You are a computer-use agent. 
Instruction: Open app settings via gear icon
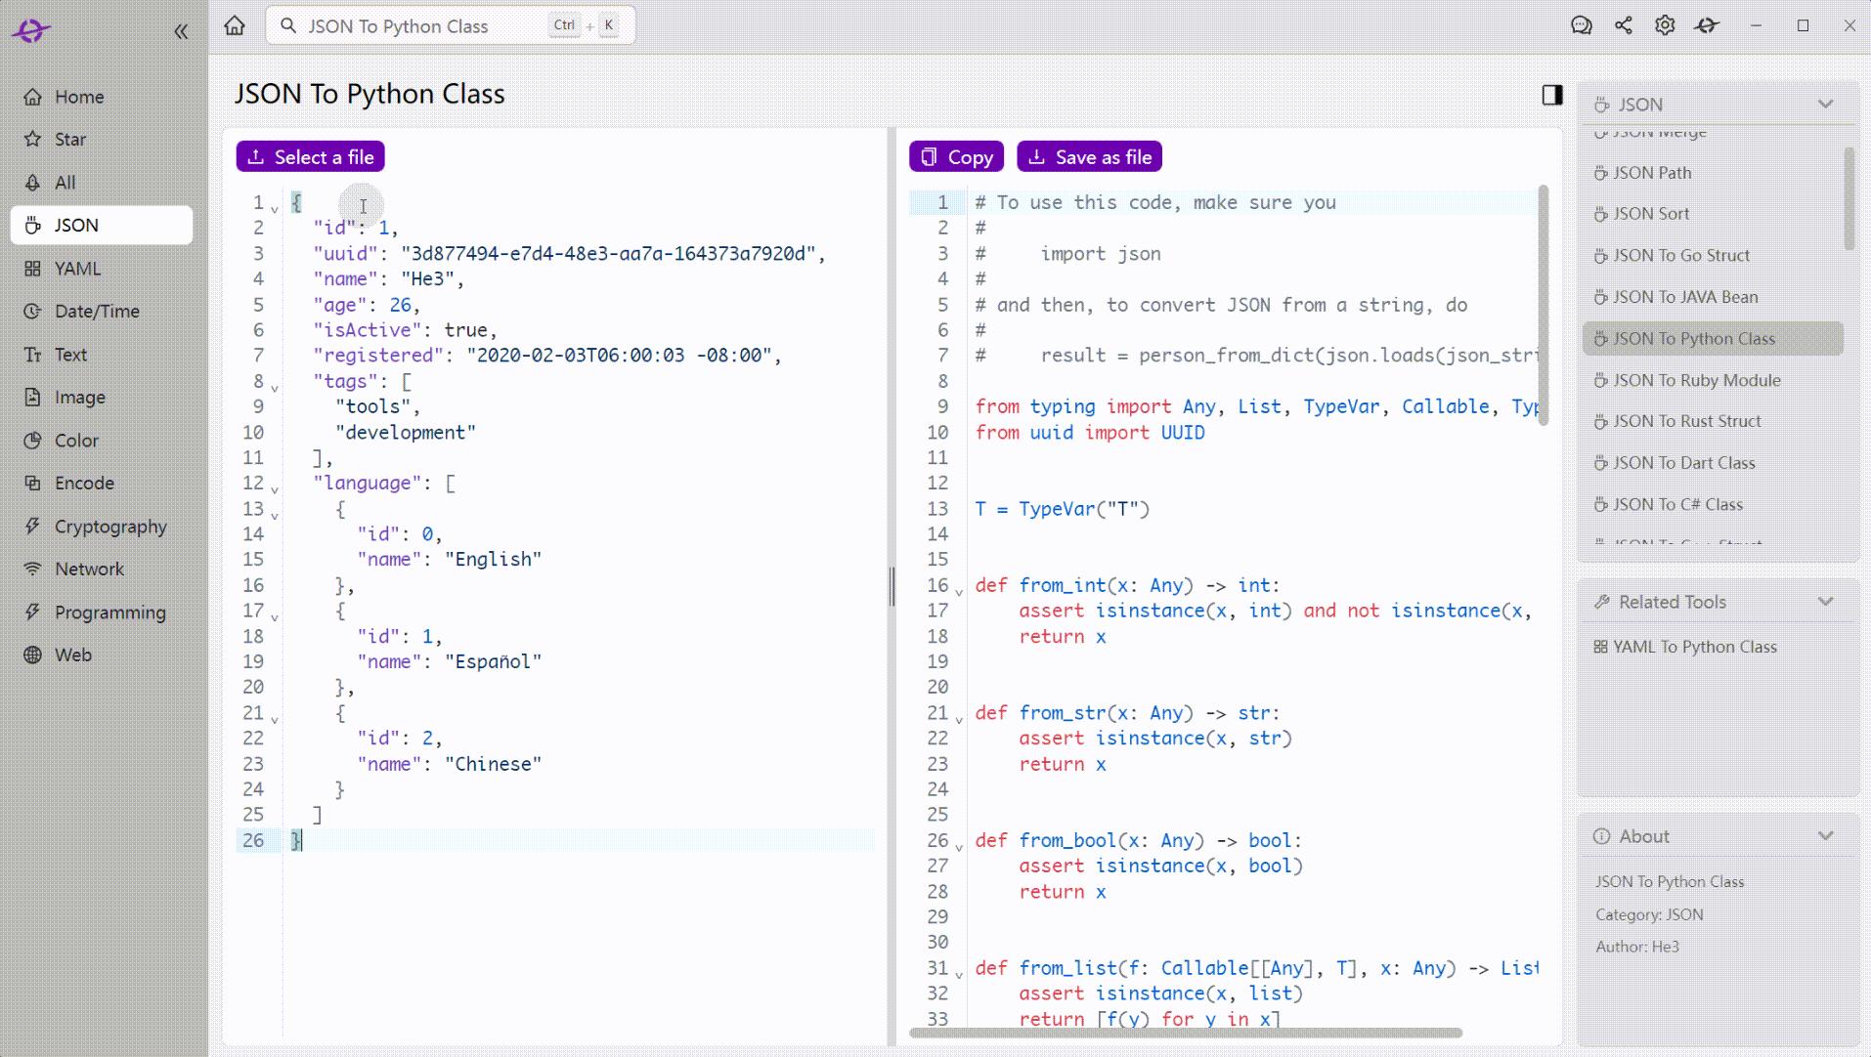(1665, 25)
